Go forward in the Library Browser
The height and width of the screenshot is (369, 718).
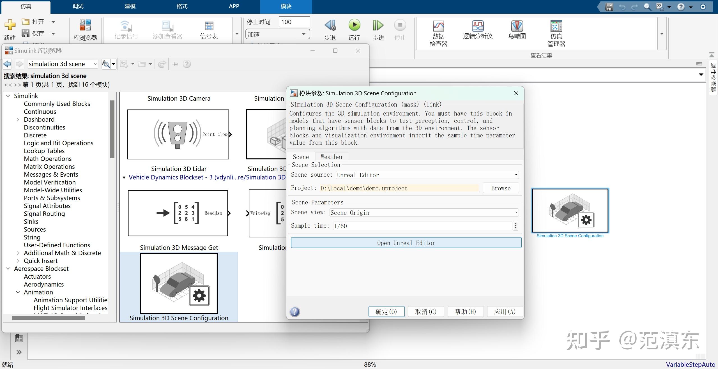point(19,64)
